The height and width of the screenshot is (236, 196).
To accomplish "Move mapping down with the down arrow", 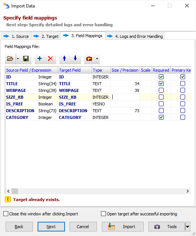I will coord(75,59).
